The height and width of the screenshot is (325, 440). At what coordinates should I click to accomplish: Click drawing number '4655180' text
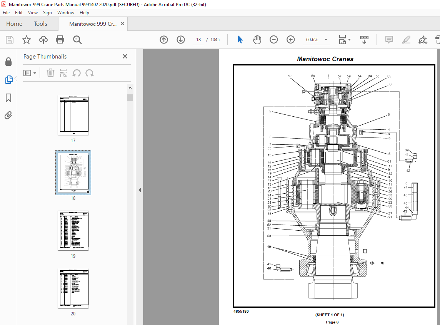(241, 311)
